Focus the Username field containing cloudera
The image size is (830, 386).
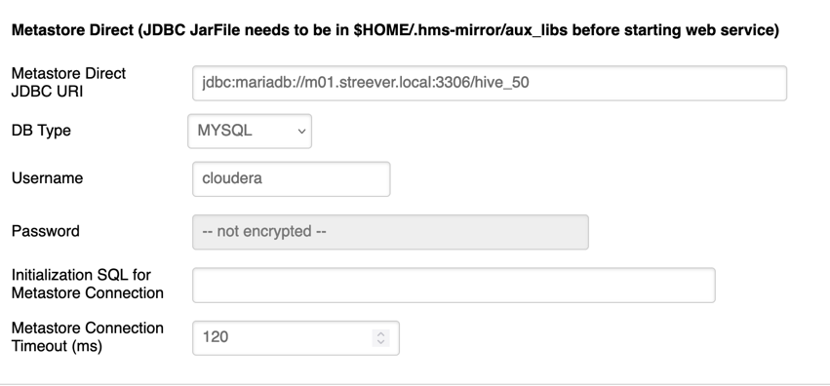(292, 178)
